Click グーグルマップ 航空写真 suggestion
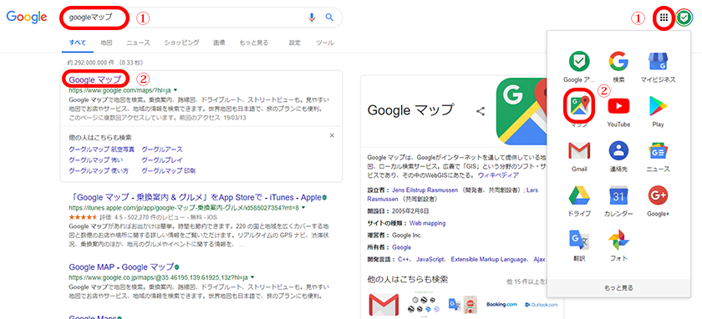Image resolution: width=702 pixels, height=319 pixels. (x=102, y=149)
